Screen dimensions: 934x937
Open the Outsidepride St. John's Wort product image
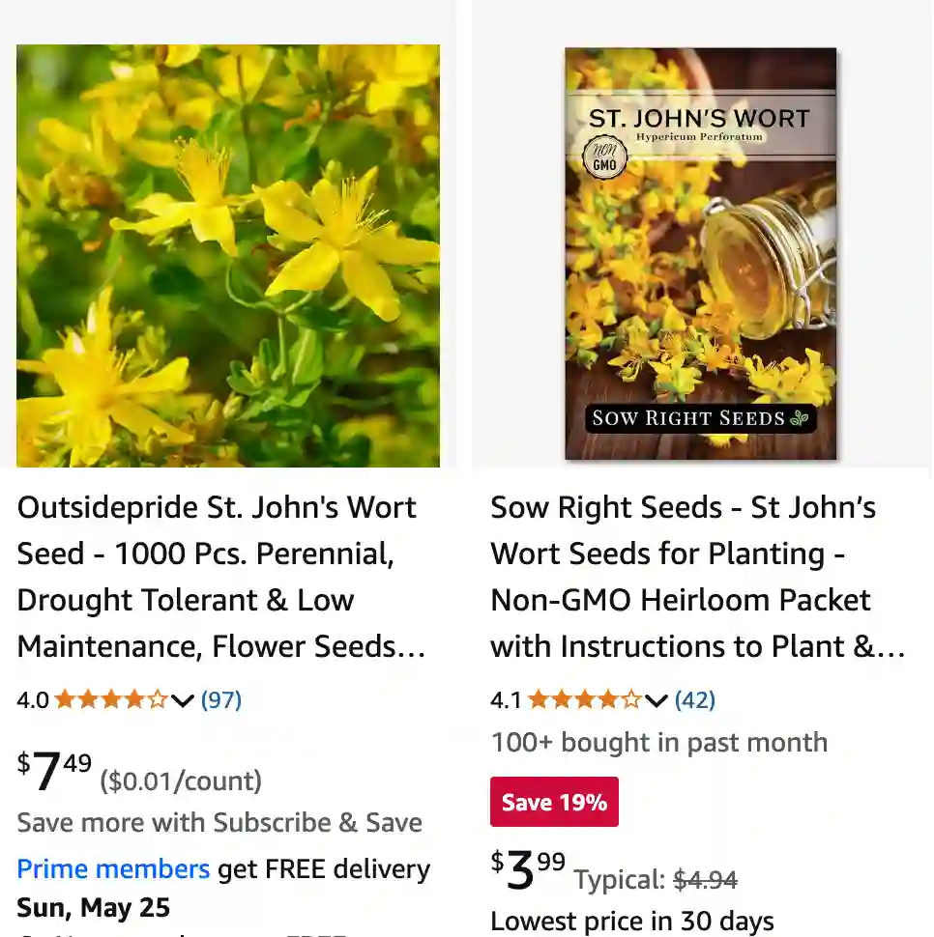tap(228, 256)
